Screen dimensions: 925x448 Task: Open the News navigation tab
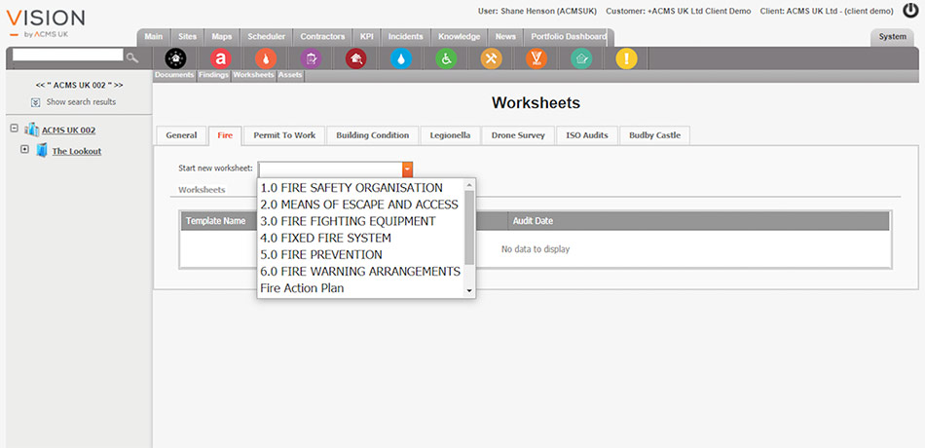pyautogui.click(x=505, y=37)
